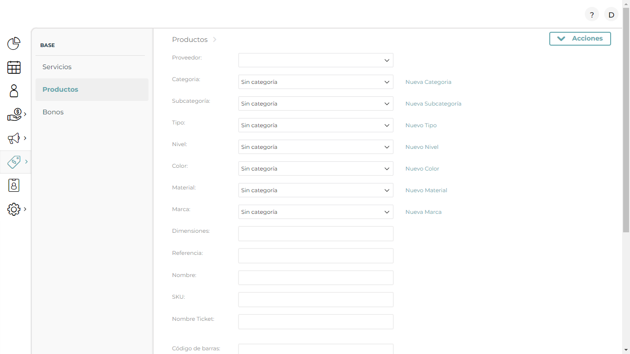Focus the Dimensiones input field
Screen dimensions: 630x354
[x=315, y=234]
